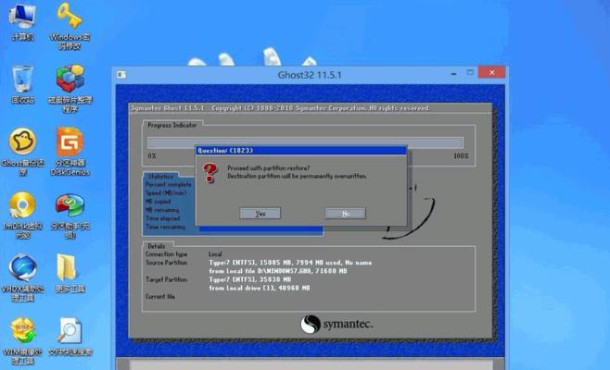The height and width of the screenshot is (370, 610).
Task: Close the Ghost32 11.5.1 window
Action: [x=491, y=72]
